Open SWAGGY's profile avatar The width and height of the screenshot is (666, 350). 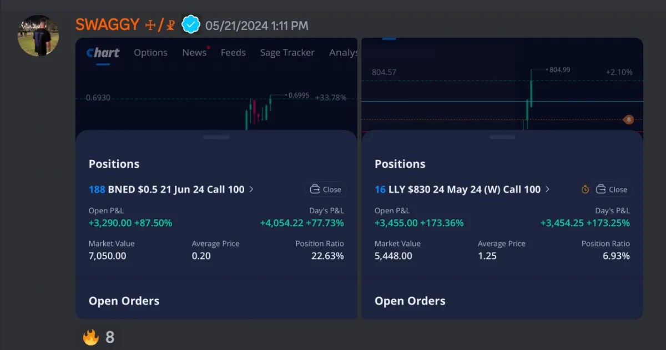(38, 36)
